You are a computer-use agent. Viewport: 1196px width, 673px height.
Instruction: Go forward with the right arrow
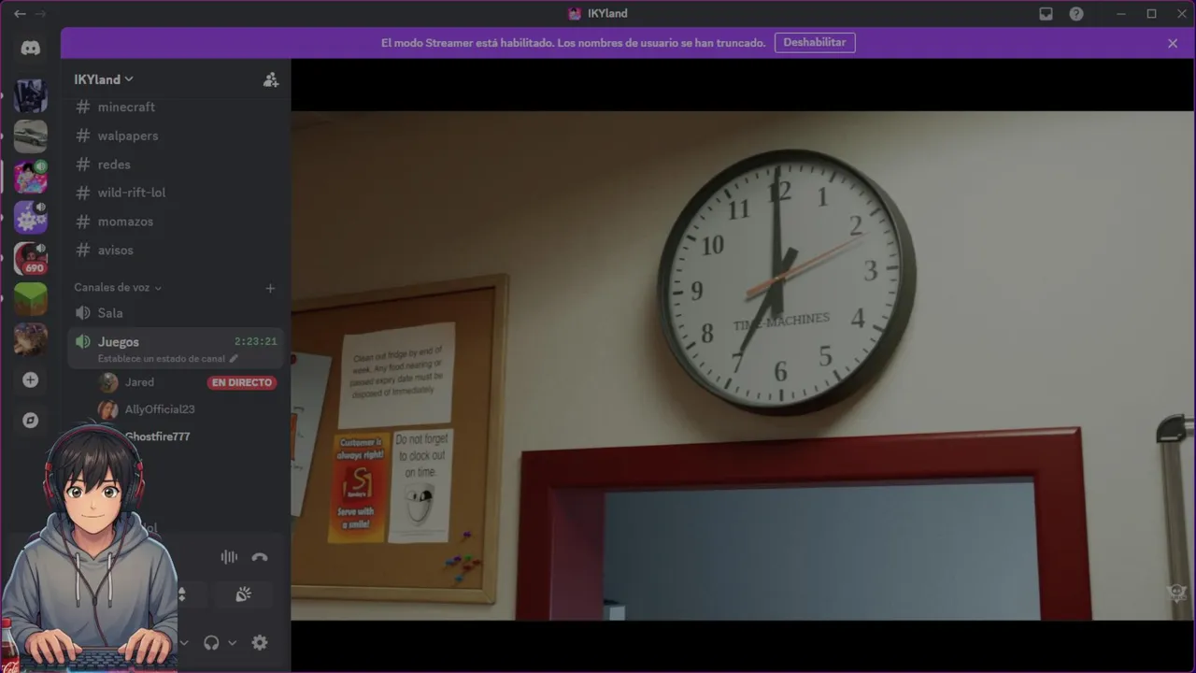coord(40,14)
